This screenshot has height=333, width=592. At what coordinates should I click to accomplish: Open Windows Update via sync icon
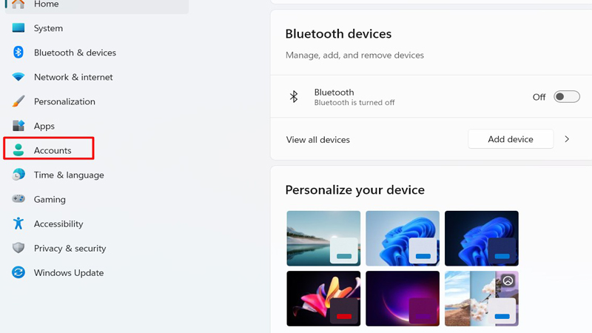click(x=18, y=272)
